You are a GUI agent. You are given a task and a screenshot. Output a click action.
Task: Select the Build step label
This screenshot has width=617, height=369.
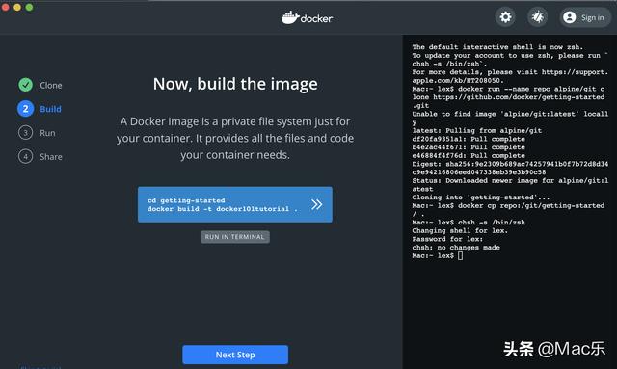[x=50, y=109]
